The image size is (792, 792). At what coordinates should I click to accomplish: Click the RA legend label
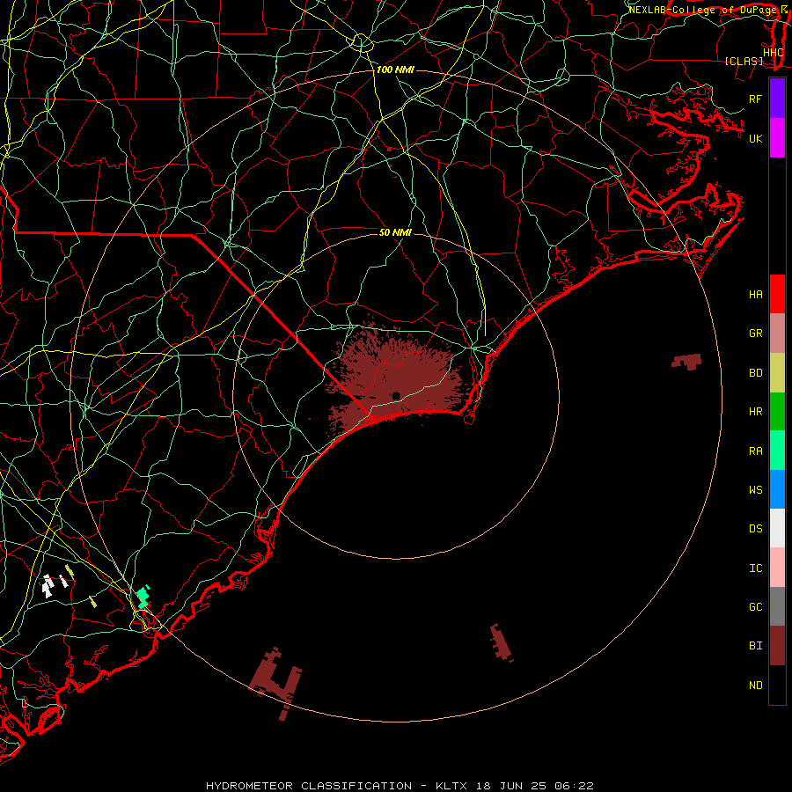(x=755, y=451)
